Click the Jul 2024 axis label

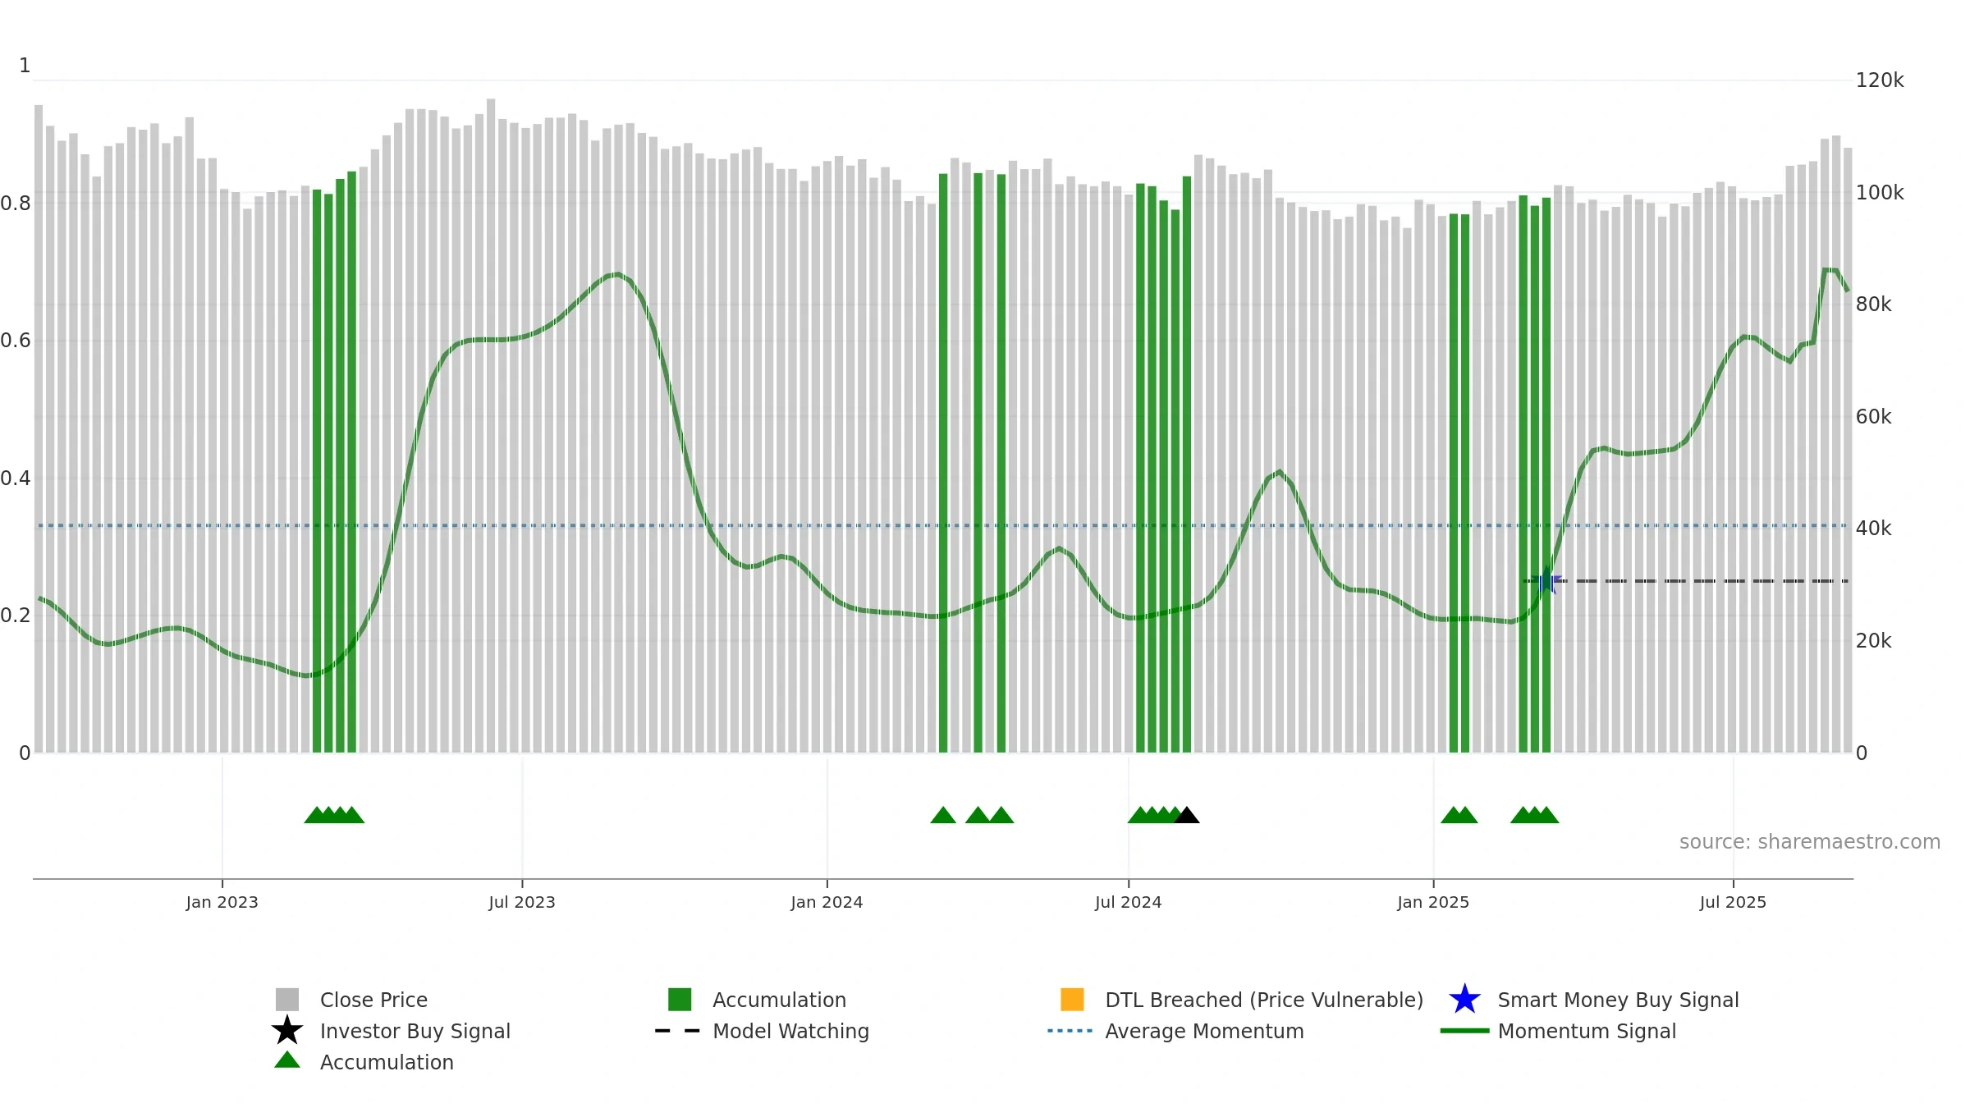pos(1129,903)
